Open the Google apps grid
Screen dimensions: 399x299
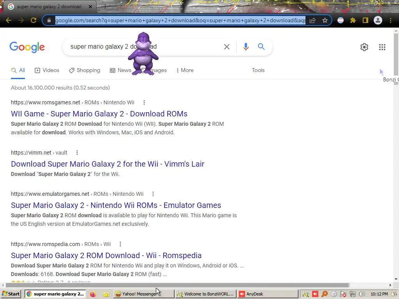tap(382, 47)
